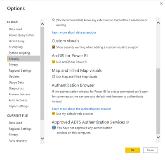The image size is (165, 160).
Task: Click the sidebar scroll up arrow
Action: [42, 24]
